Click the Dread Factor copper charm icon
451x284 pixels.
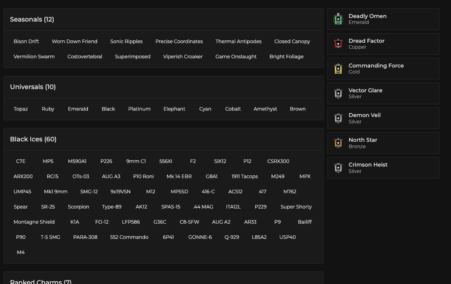(x=338, y=44)
